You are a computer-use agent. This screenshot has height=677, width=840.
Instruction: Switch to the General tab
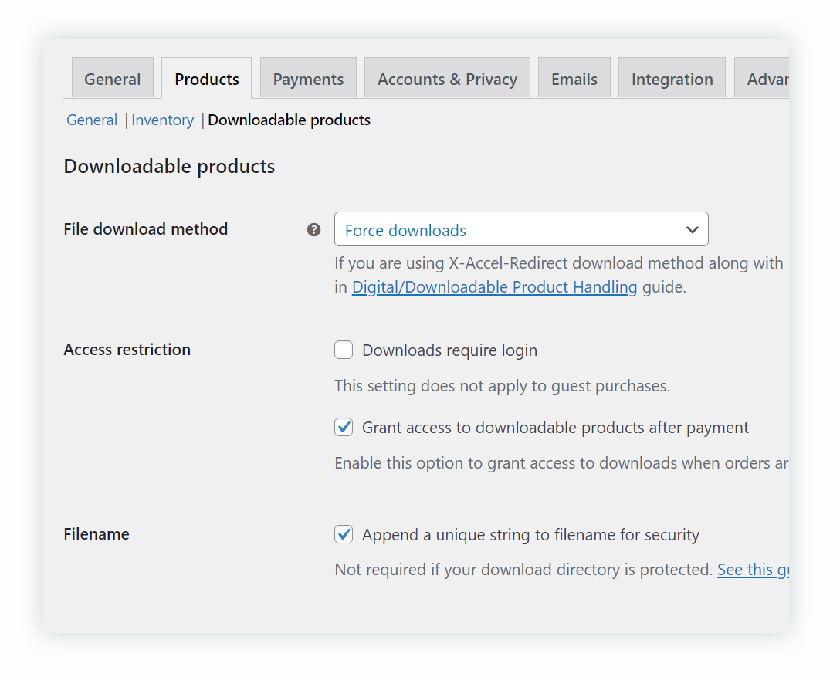[112, 78]
